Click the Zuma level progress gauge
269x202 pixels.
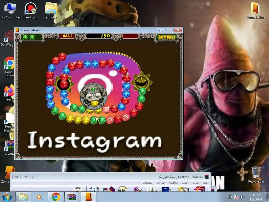click(x=130, y=36)
